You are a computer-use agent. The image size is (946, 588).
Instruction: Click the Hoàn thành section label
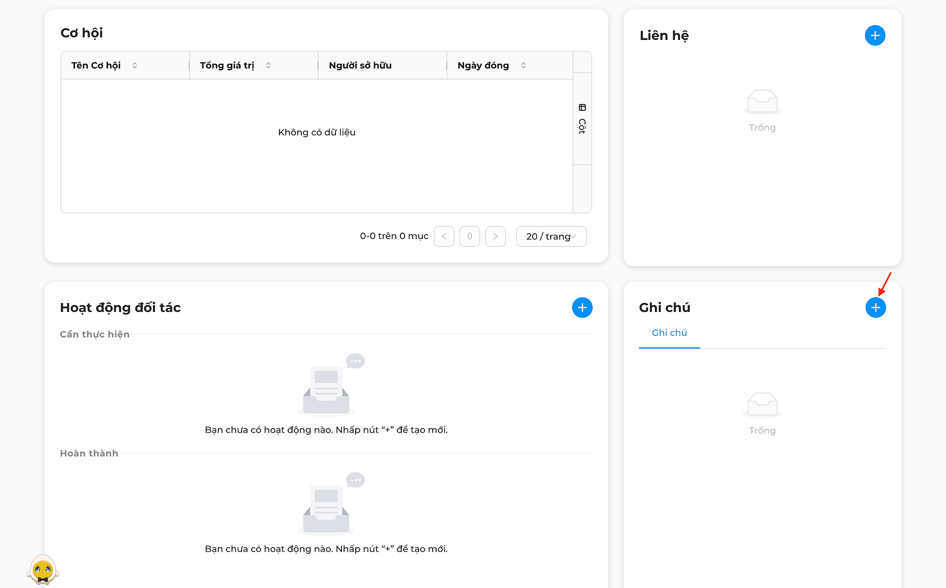pyautogui.click(x=89, y=453)
